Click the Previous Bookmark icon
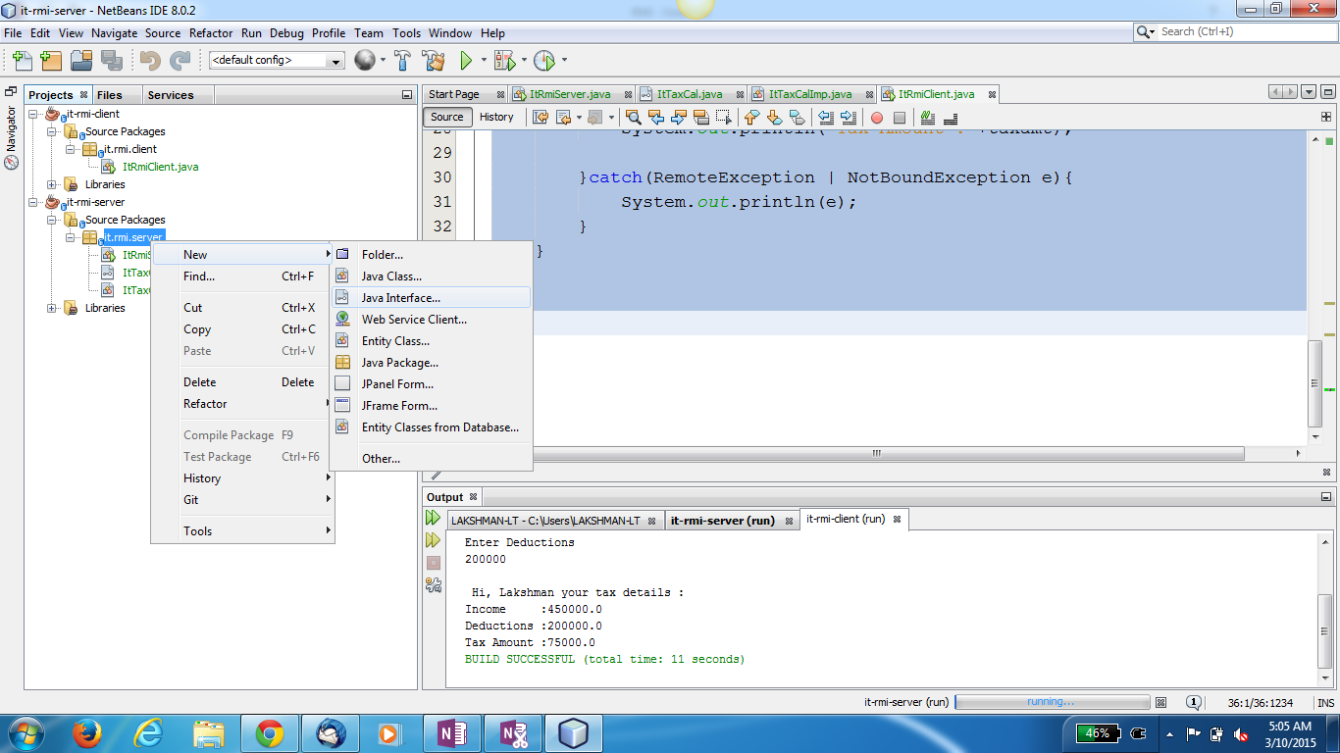This screenshot has width=1340, height=753. pyautogui.click(x=752, y=118)
